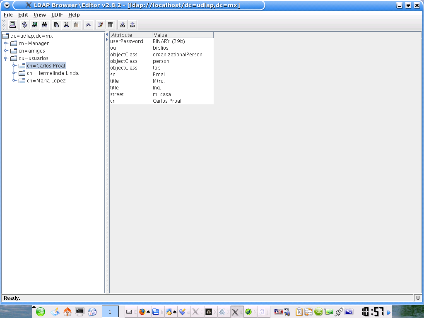This screenshot has height=318, width=424.
Task: Select the cn=Hermelinda Linda entry
Action: coord(53,73)
